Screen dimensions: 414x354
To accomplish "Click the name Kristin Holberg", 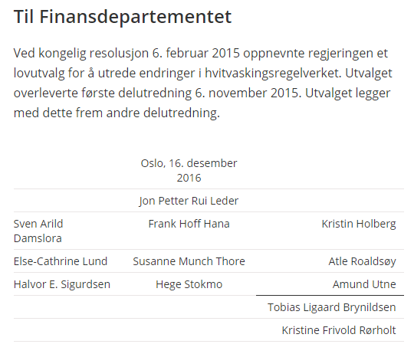I will [359, 224].
